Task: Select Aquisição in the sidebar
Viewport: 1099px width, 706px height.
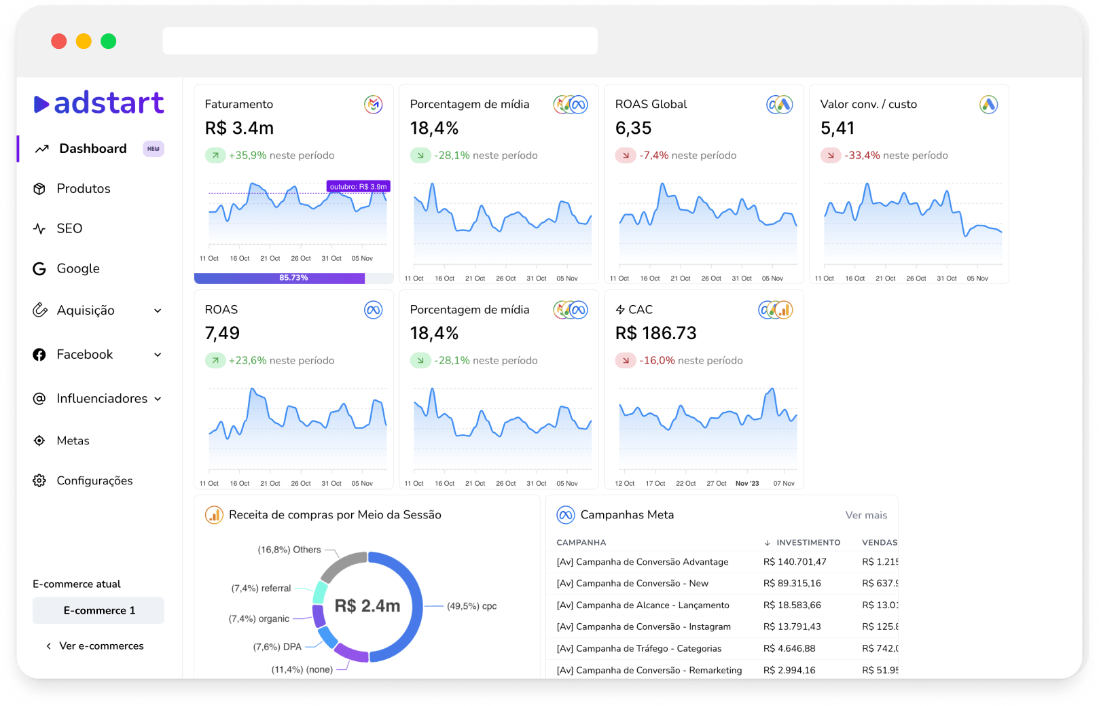Action: pos(86,311)
